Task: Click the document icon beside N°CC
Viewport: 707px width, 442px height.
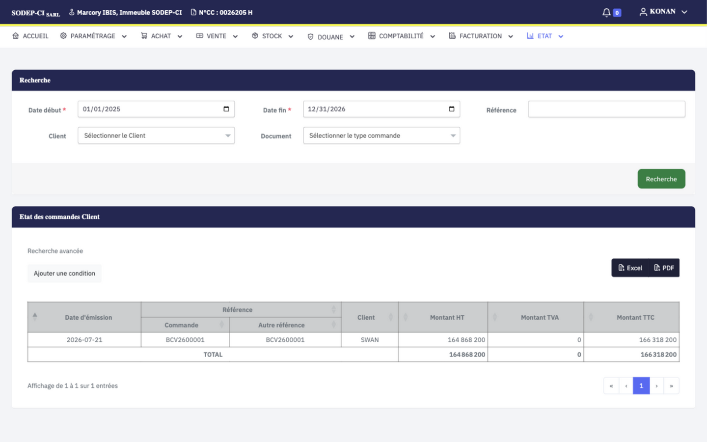Action: (193, 12)
